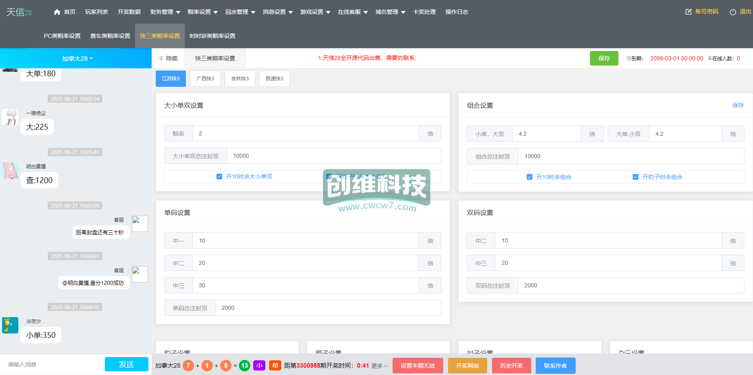This screenshot has height=375, width=753.
Task: Open 玩家列表 menu item
Action: (x=97, y=12)
